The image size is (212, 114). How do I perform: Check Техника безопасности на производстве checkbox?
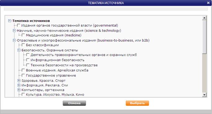click(x=28, y=65)
